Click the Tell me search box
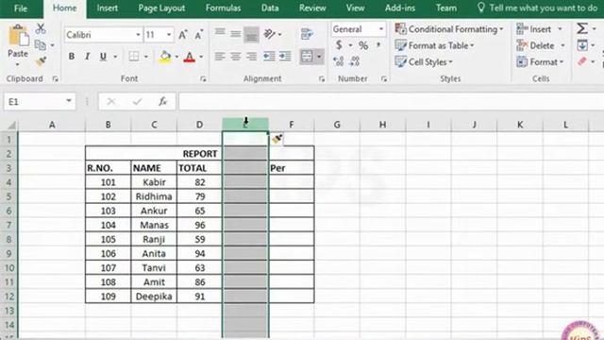604x340 pixels. coord(537,8)
